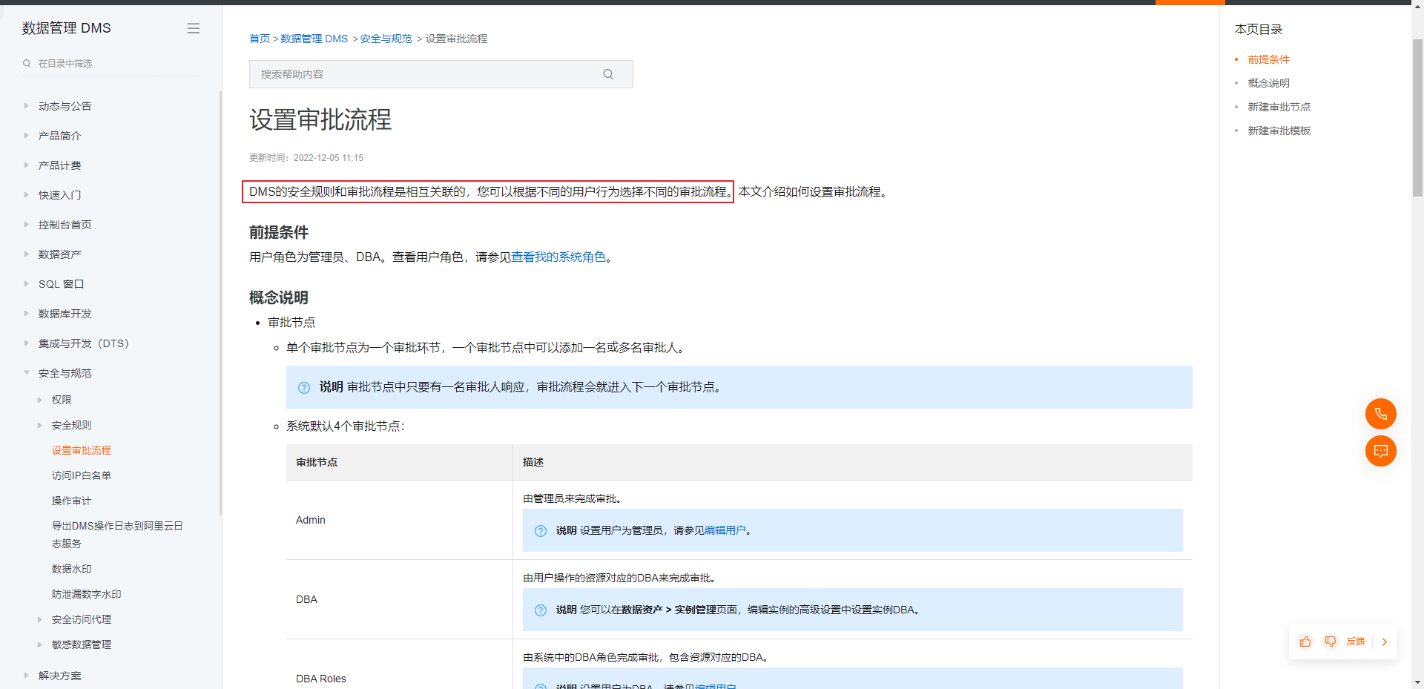The width and height of the screenshot is (1424, 689).
Task: Jump to 概念说明 in page contents
Action: (x=1269, y=83)
